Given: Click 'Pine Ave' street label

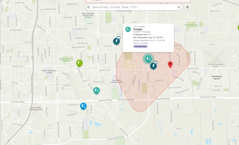Looking at the screenshot, I should (x=28, y=42).
